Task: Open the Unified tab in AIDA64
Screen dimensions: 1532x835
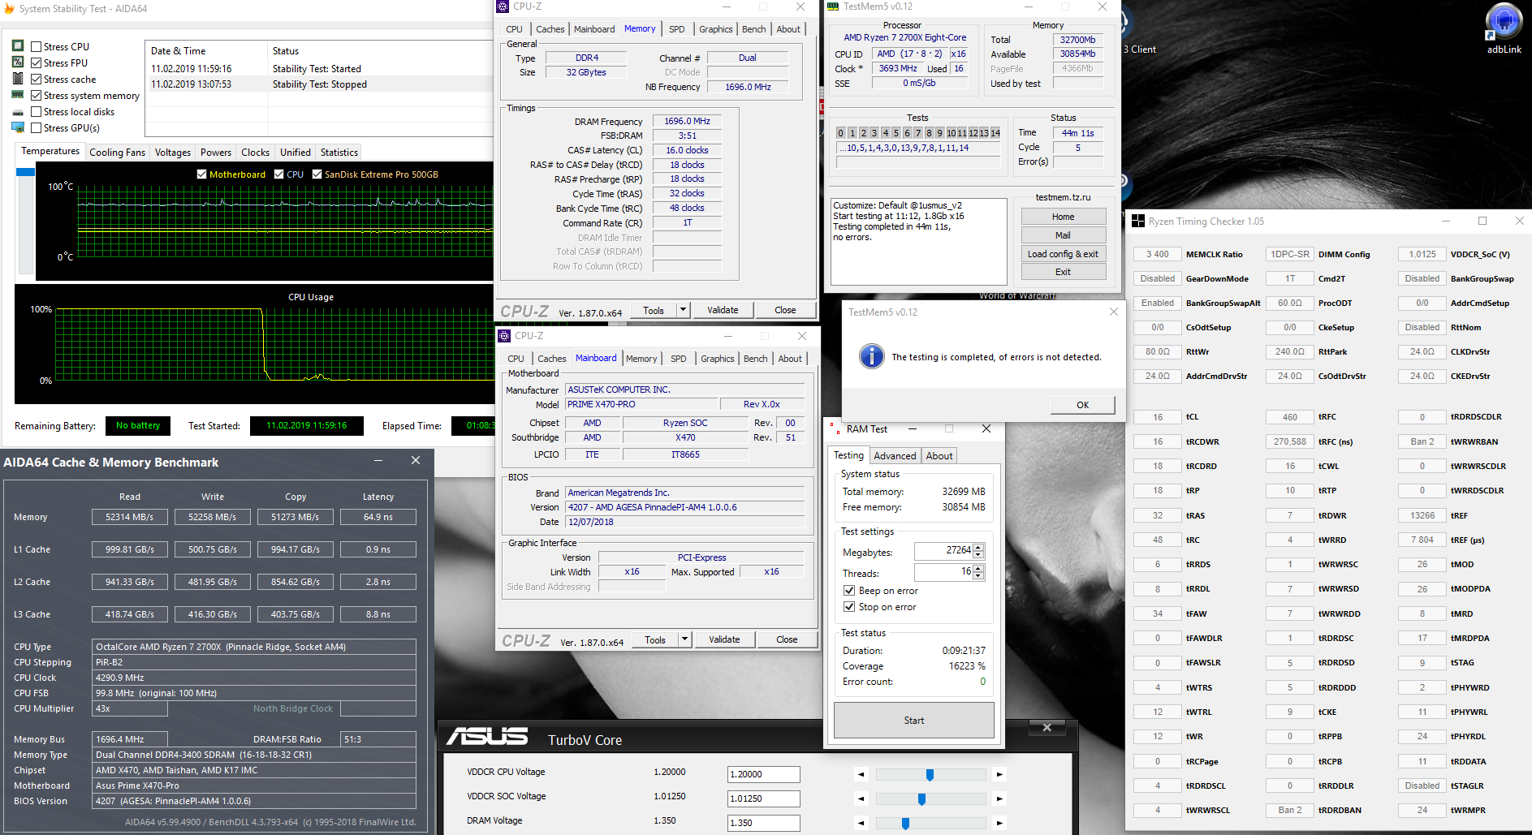Action: tap(296, 153)
